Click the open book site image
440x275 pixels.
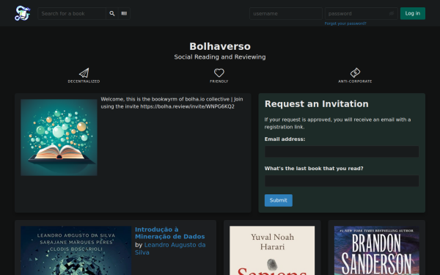coord(59,138)
